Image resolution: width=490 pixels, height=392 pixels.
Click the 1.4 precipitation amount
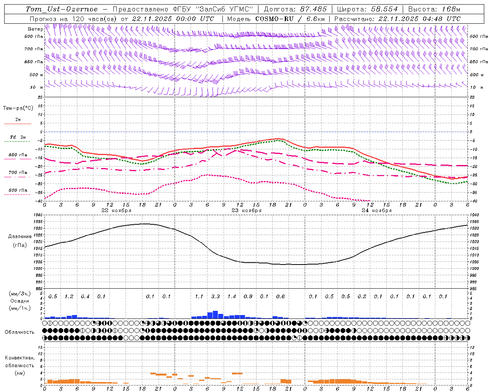coord(232,296)
